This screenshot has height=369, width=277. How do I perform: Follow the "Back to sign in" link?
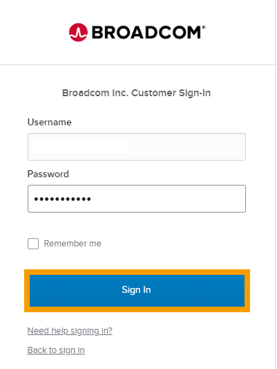56,350
